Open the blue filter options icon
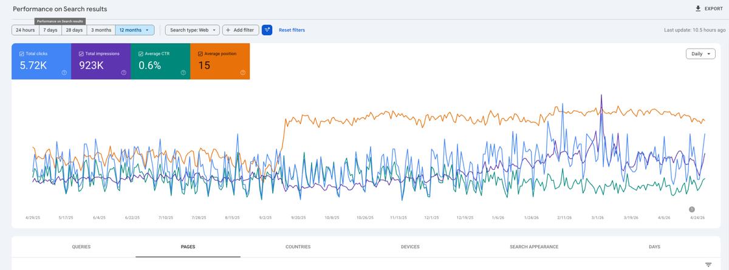Viewport: 729px width, 270px height. click(x=267, y=30)
